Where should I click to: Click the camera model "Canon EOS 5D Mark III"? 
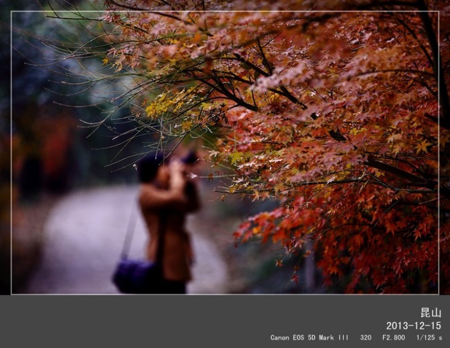coord(309,338)
